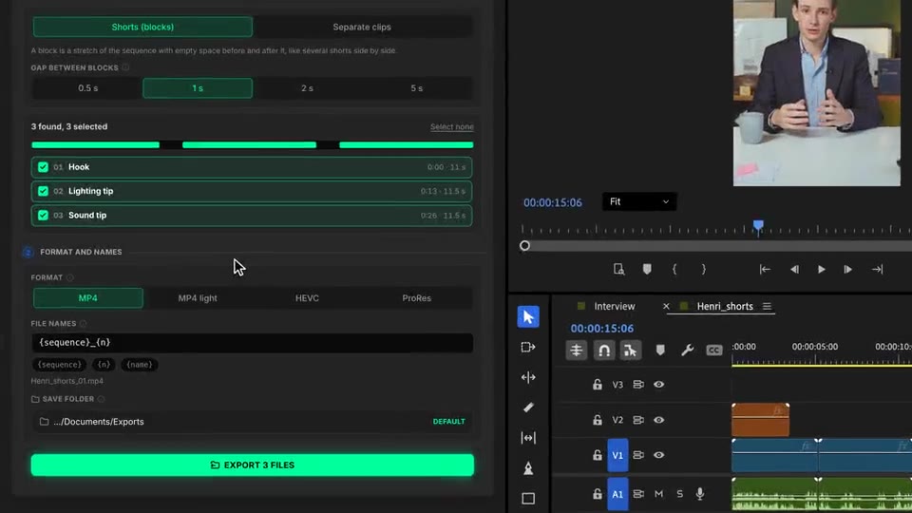Step forward one frame
The height and width of the screenshot is (513, 912).
tap(848, 269)
